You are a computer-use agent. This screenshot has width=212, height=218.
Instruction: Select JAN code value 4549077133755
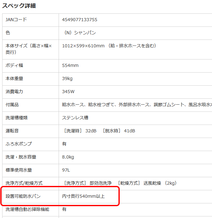pos(79,20)
